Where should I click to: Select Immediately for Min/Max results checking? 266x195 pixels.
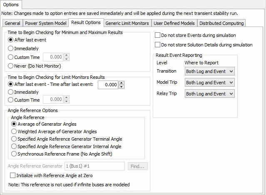pyautogui.click(x=11, y=49)
